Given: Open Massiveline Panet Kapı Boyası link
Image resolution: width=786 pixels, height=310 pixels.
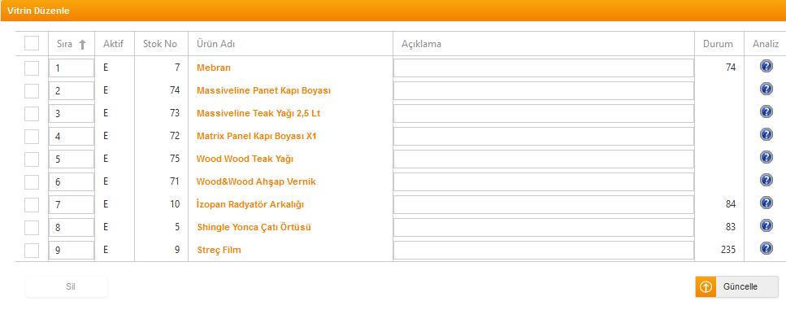Looking at the screenshot, I should click(x=263, y=91).
